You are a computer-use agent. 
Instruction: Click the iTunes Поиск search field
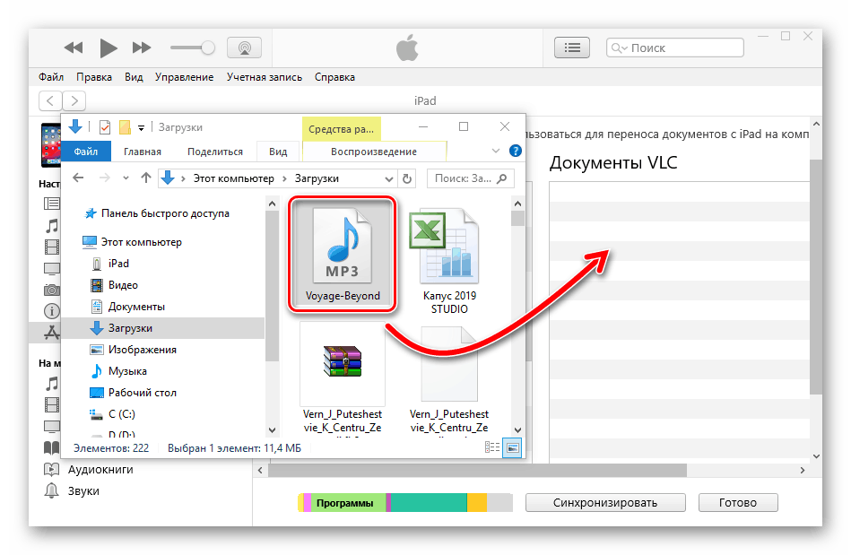(675, 48)
